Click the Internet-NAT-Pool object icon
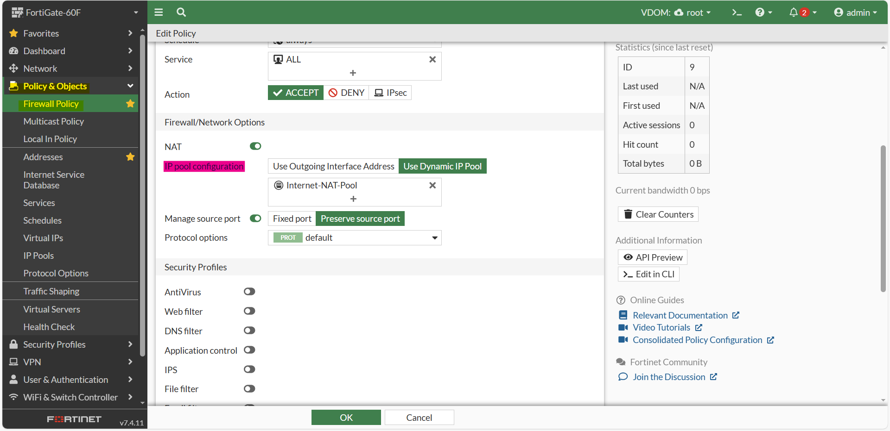Screen dimensions: 890x431 tap(279, 185)
